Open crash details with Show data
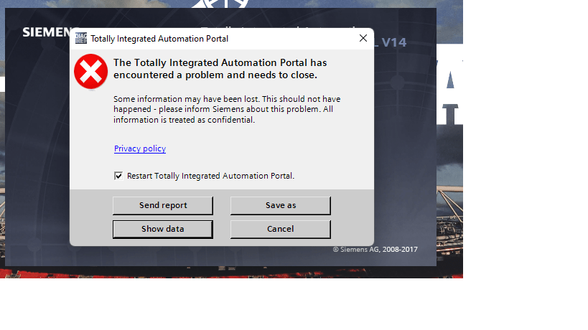 click(x=162, y=230)
